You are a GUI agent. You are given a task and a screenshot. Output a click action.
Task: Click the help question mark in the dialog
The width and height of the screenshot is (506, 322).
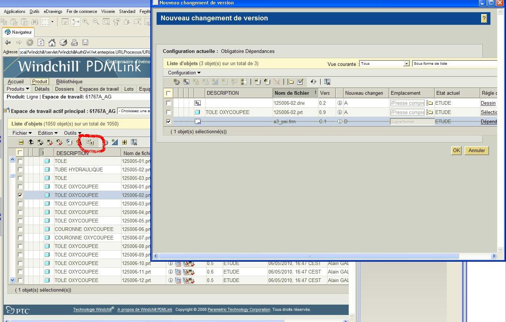tap(484, 18)
